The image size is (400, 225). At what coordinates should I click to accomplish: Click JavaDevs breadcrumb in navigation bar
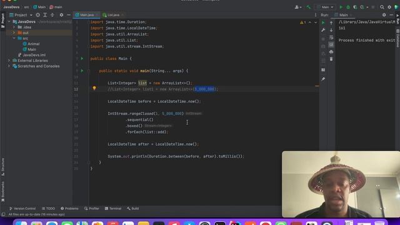click(11, 7)
